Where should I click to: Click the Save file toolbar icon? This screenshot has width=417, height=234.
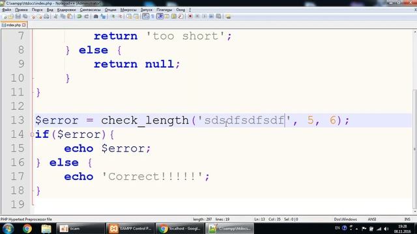click(18, 16)
